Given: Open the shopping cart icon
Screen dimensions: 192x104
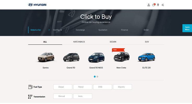Looking at the screenshot, I should point(154,5).
